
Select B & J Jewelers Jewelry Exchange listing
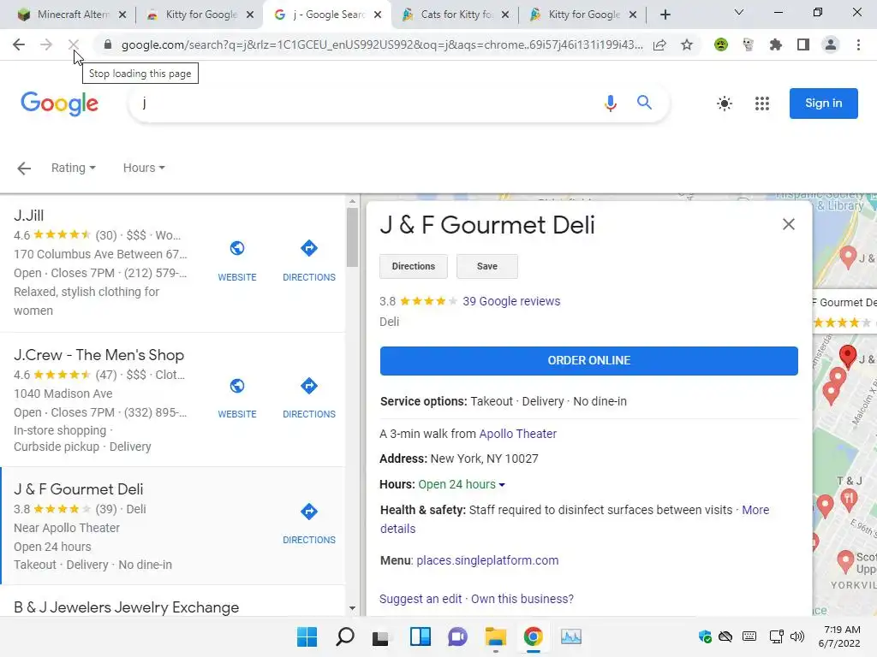coord(127,607)
